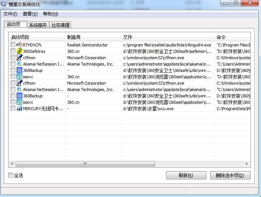The width and height of the screenshot is (261, 197).
Task: Click the RTHDVCPL speaker icon
Action: (x=19, y=45)
